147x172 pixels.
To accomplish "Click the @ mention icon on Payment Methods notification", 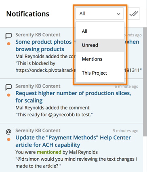I will [x=8, y=132].
